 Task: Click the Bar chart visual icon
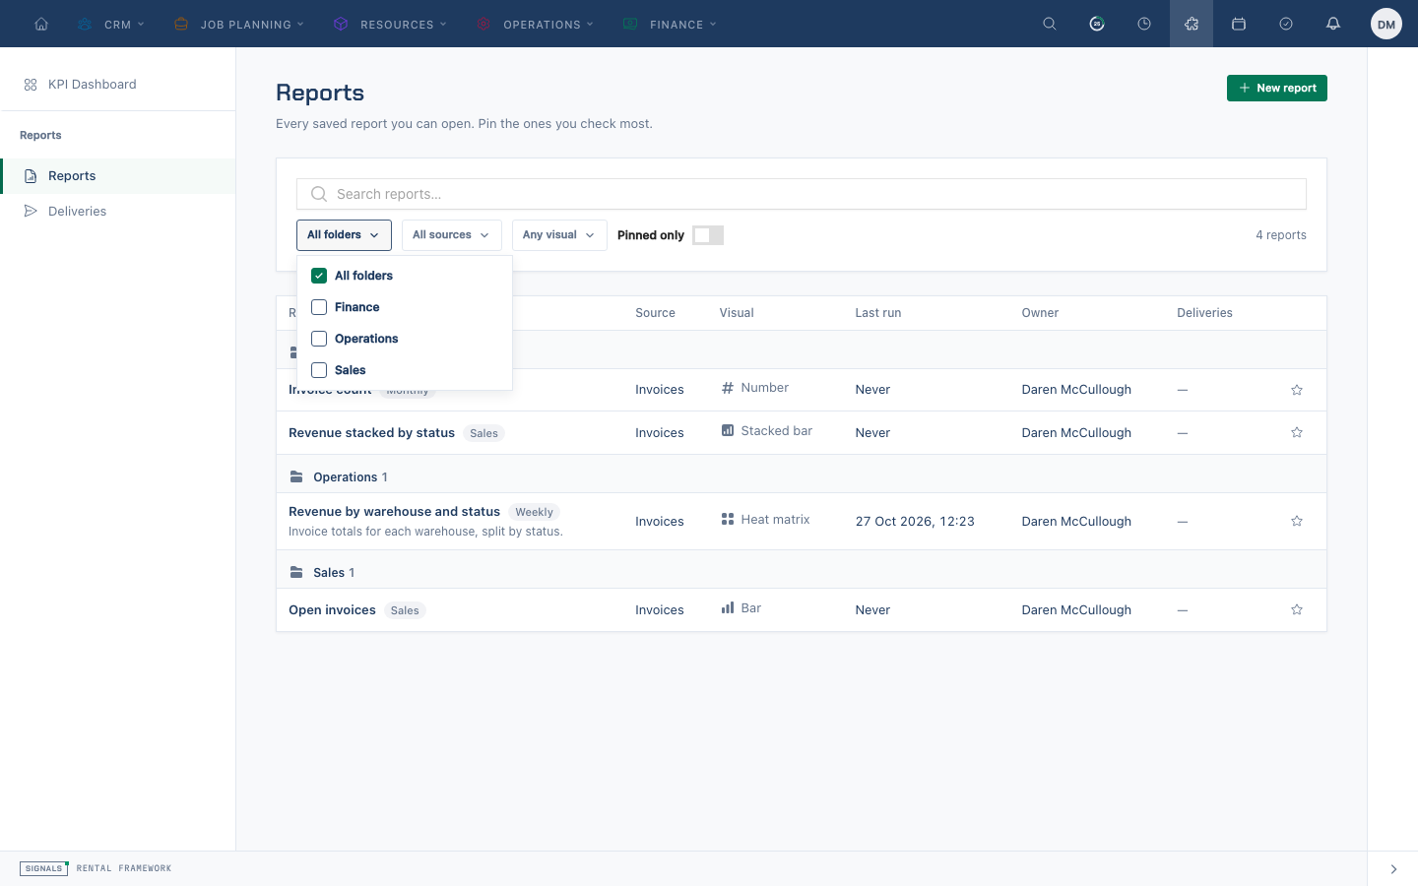click(728, 607)
